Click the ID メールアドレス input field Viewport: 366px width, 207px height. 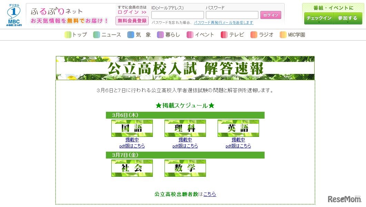click(178, 15)
